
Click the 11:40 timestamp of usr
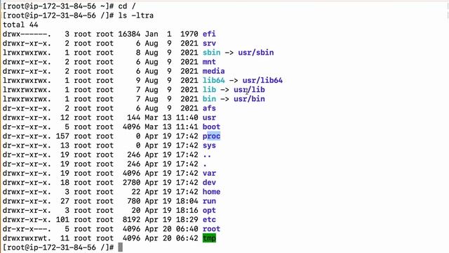pos(187,117)
